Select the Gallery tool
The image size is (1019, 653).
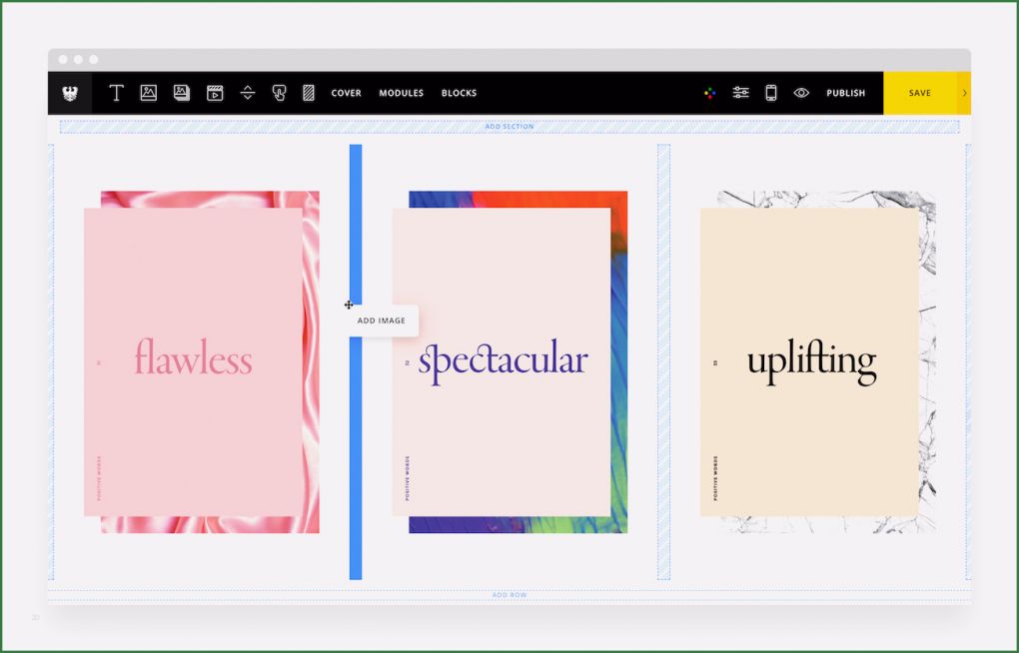coord(181,93)
